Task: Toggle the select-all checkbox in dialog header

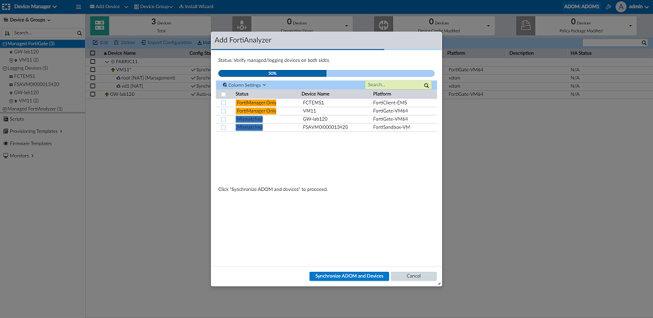Action: point(223,94)
